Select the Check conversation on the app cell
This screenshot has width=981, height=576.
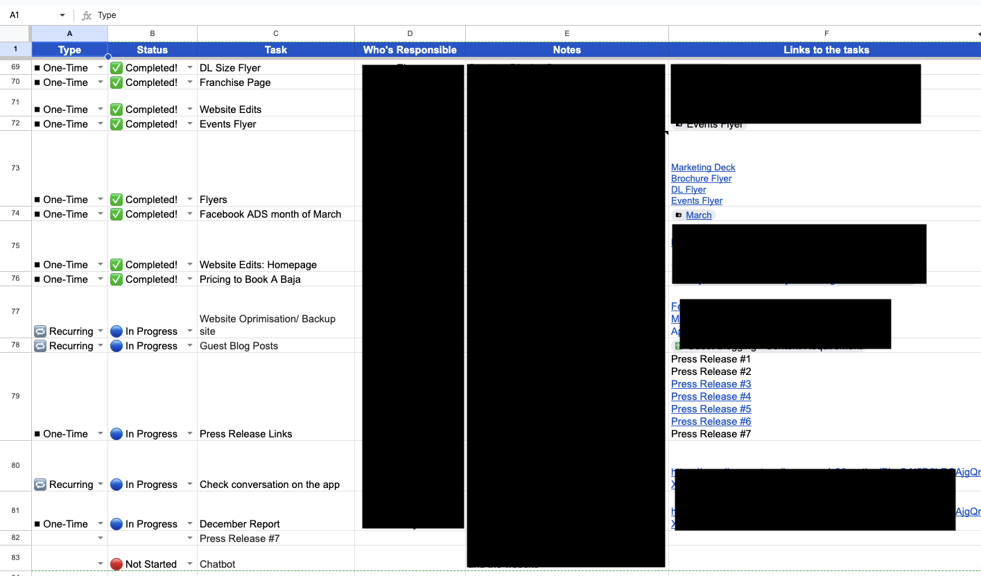tap(276, 466)
